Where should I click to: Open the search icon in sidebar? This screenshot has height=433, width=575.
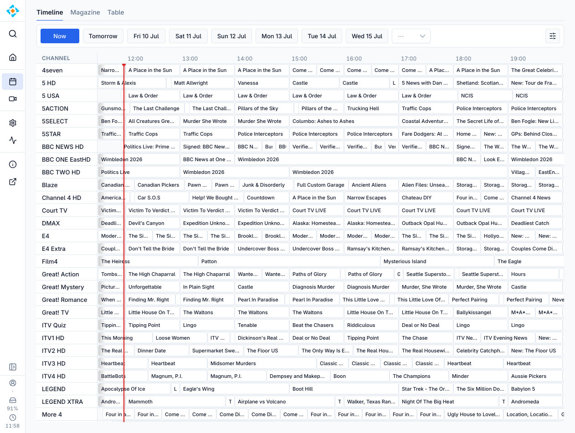point(13,34)
